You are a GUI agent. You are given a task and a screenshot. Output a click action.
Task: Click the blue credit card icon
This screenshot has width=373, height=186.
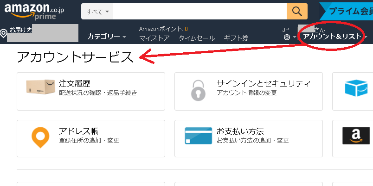coord(199,136)
